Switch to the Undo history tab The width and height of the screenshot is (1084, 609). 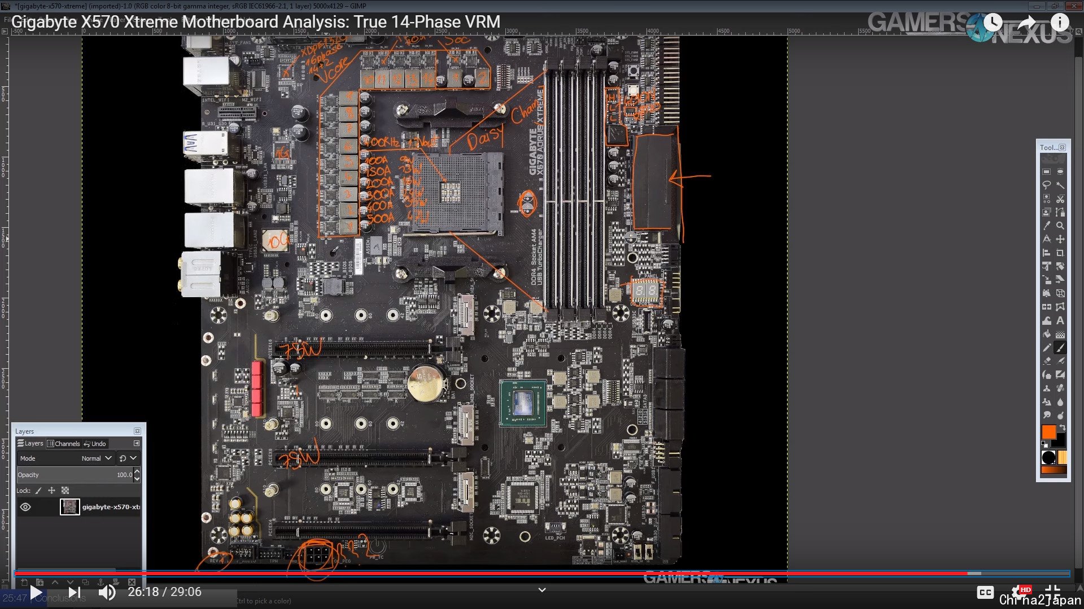(95, 444)
